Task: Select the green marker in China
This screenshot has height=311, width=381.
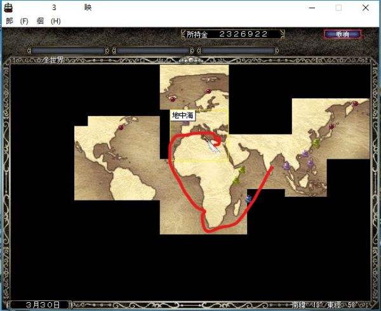Action: 316,143
